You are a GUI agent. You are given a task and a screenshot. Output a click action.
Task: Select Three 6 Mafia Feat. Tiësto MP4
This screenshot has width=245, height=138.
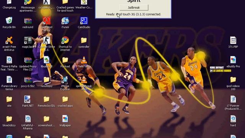click(x=9, y=60)
